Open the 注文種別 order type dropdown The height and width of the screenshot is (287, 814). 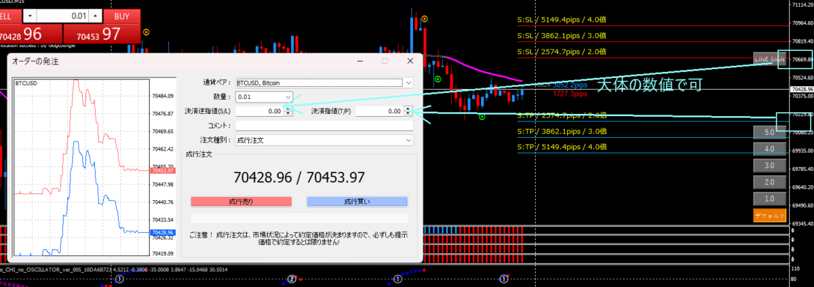tap(408, 140)
